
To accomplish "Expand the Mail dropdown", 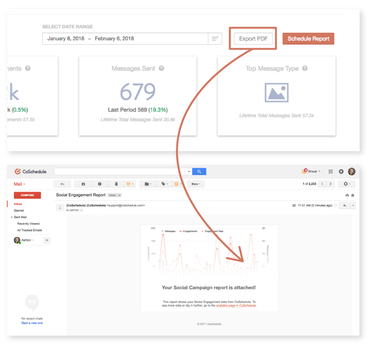I will pos(19,184).
